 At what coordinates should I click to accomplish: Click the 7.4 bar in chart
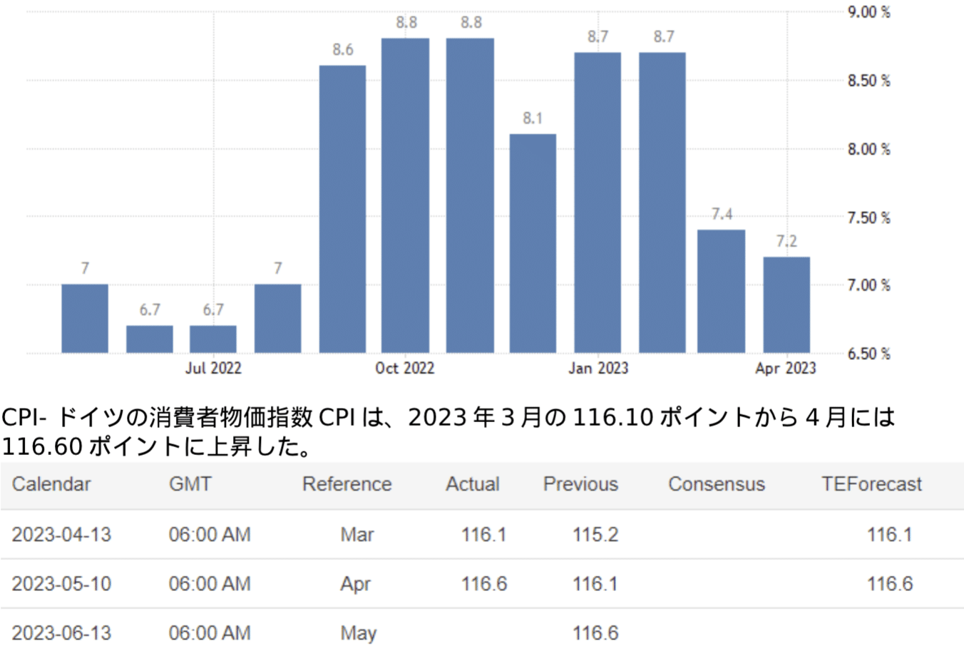tap(721, 291)
